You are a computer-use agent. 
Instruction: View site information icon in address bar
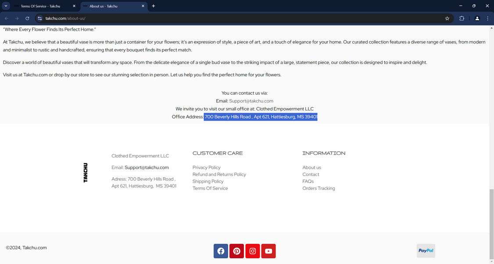[39, 18]
